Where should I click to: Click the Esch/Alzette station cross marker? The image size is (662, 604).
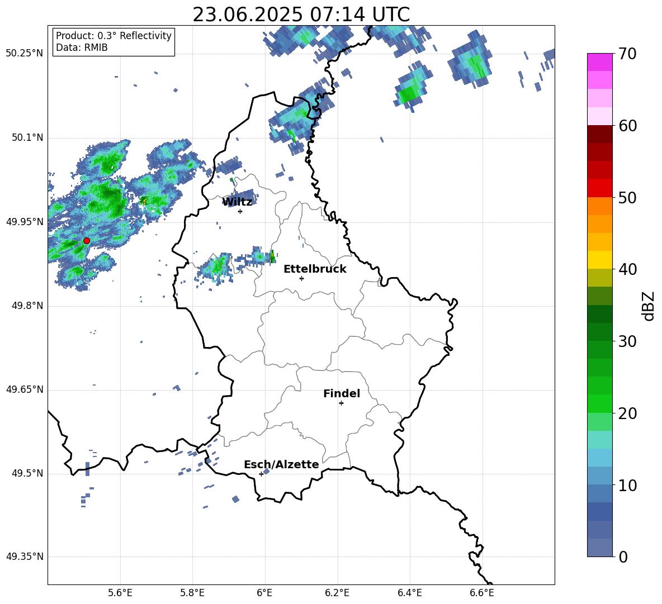(x=261, y=474)
